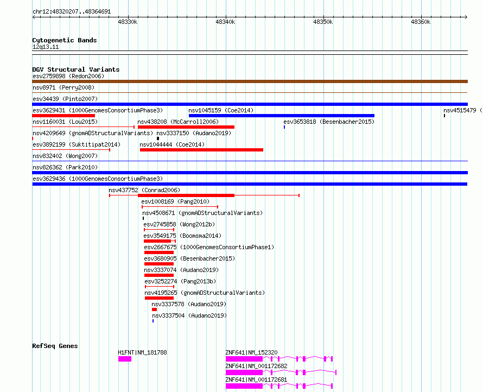Open nsv832402 (Wong2007) variant
The image size is (483, 392).
tap(65, 156)
